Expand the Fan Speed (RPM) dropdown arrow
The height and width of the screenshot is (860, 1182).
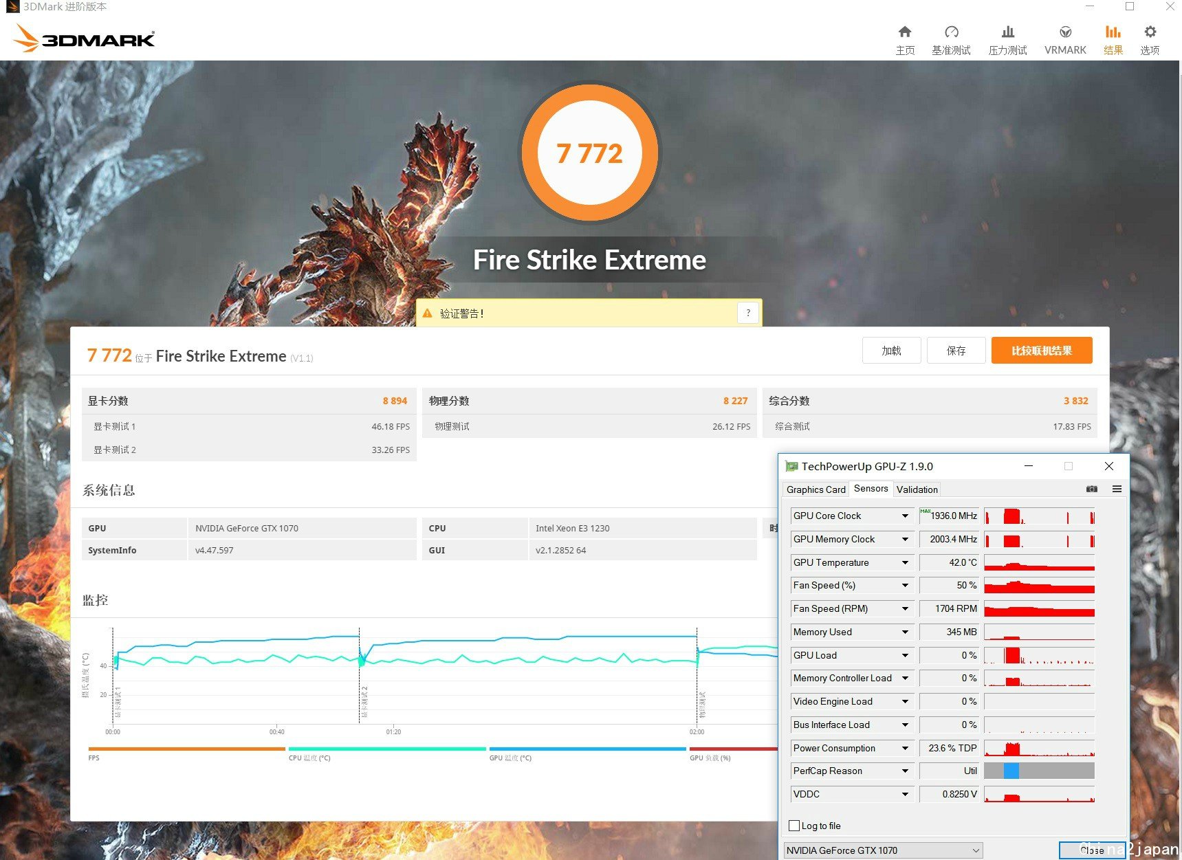(905, 608)
